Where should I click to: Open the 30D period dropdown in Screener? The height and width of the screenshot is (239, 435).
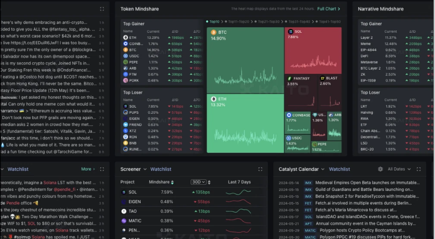pos(198,182)
